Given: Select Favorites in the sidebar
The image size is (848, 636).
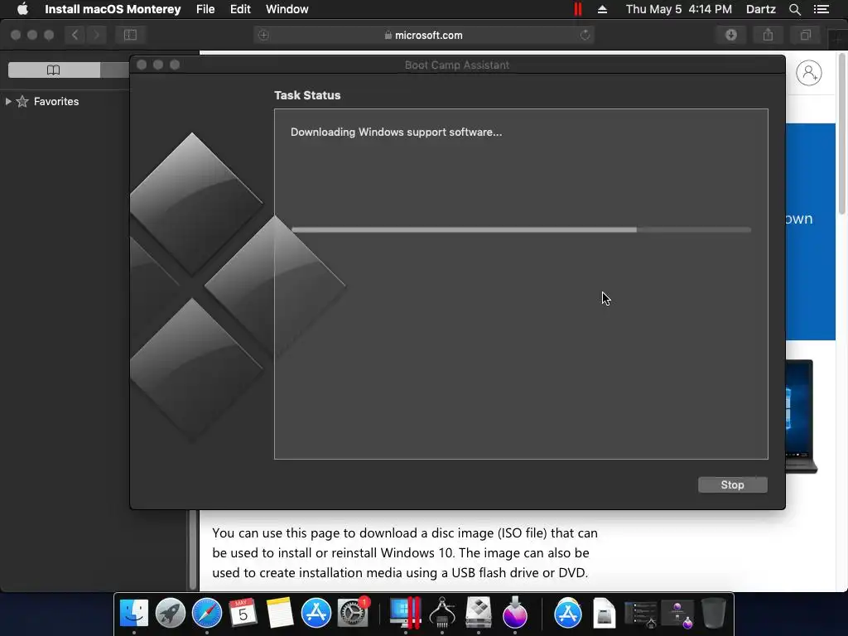Looking at the screenshot, I should point(56,101).
